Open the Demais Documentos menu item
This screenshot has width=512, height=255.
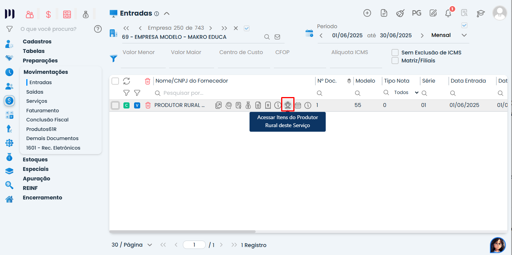coord(52,139)
